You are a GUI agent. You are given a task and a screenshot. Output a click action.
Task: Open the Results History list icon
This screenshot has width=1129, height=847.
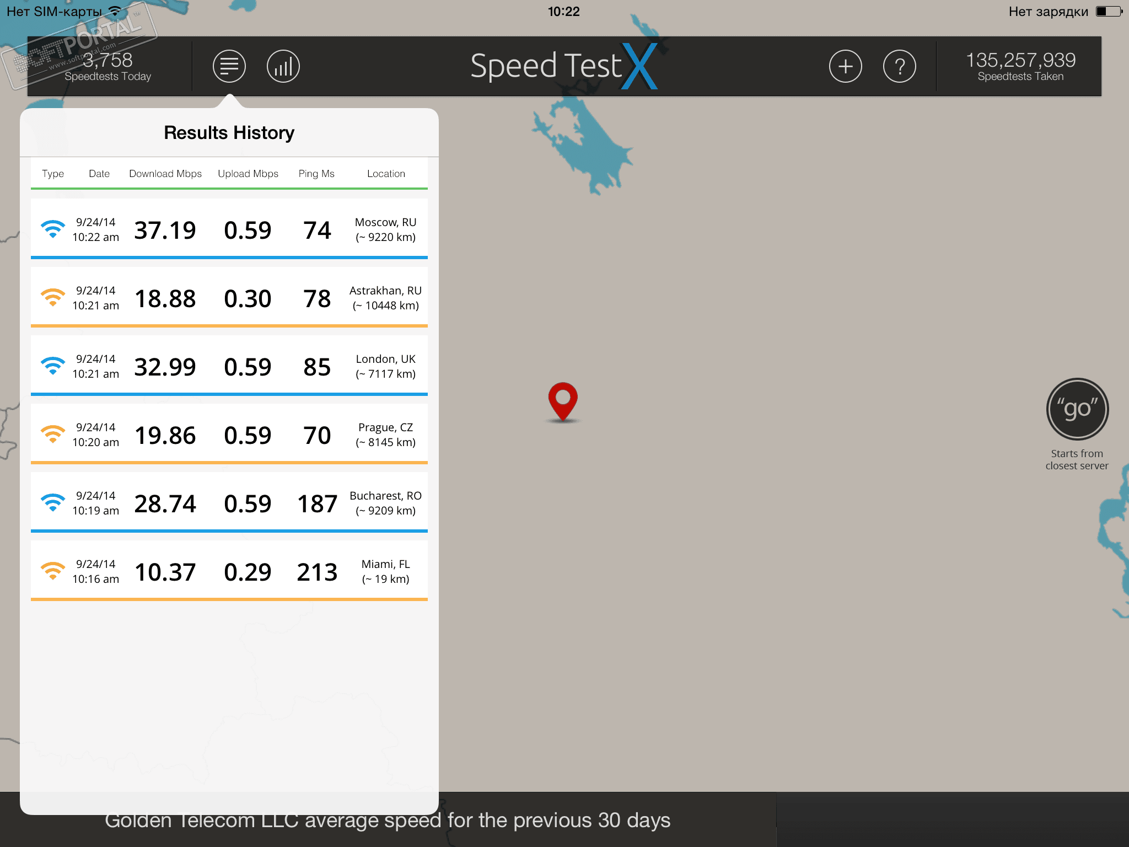pyautogui.click(x=229, y=66)
